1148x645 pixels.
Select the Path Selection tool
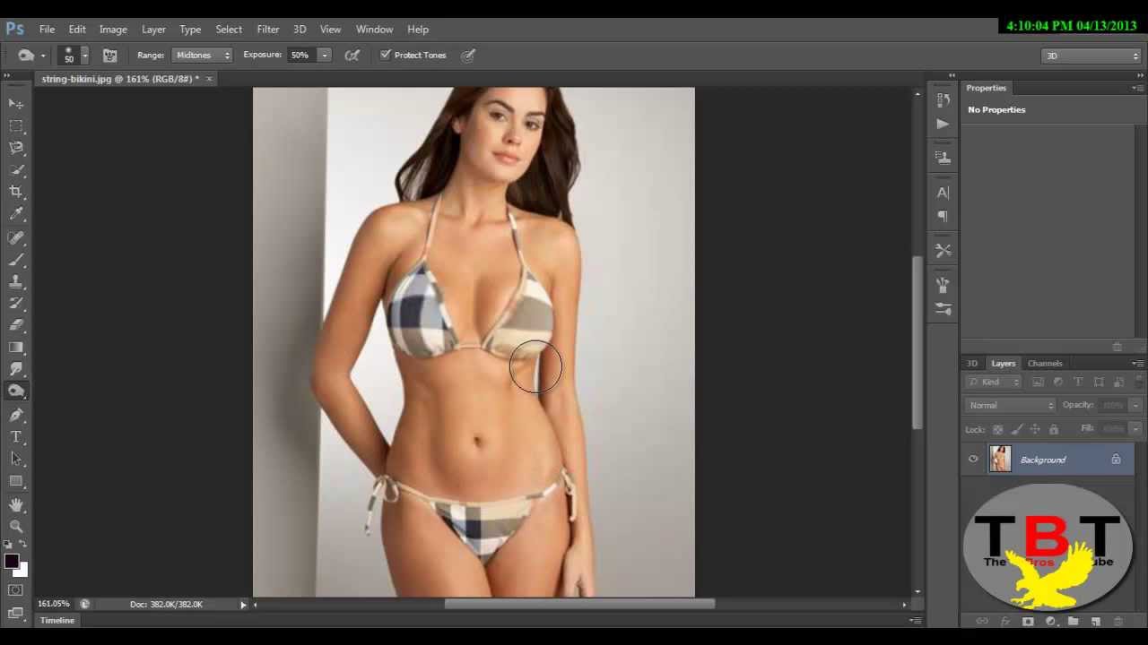click(x=16, y=459)
